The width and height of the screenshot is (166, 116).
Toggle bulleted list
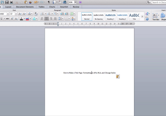coord(42,14)
